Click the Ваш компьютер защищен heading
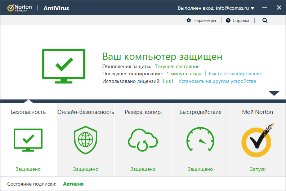286x191 pixels. [162, 57]
